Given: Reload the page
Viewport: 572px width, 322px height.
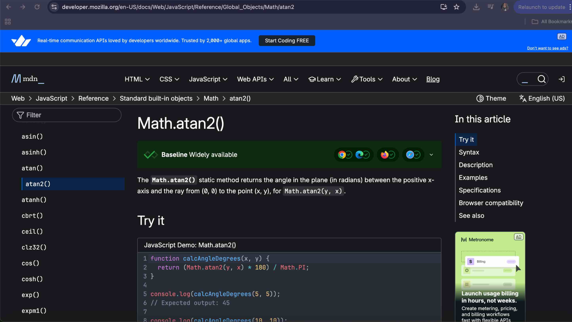Looking at the screenshot, I should 37,7.
